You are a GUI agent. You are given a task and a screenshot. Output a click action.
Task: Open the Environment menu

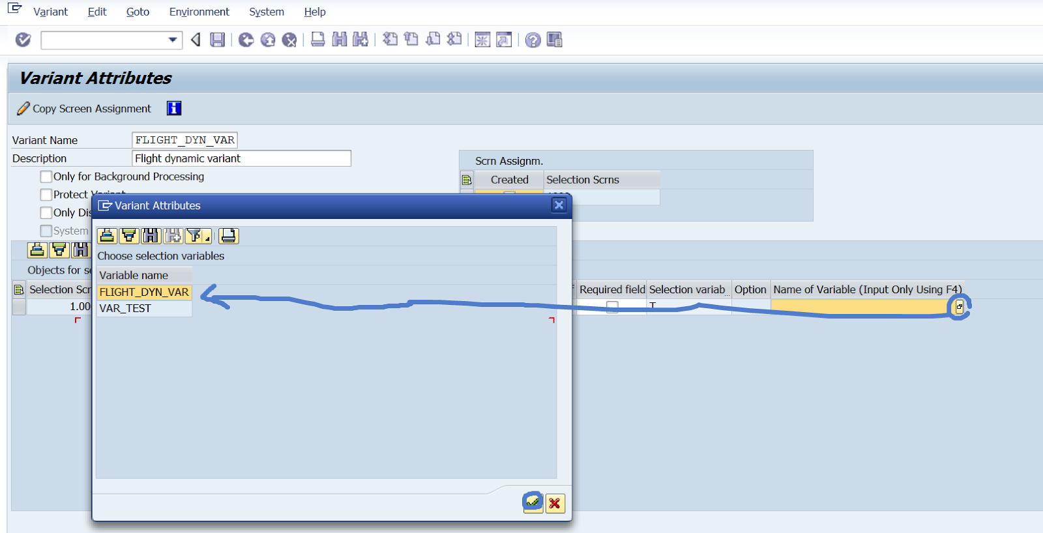click(199, 12)
